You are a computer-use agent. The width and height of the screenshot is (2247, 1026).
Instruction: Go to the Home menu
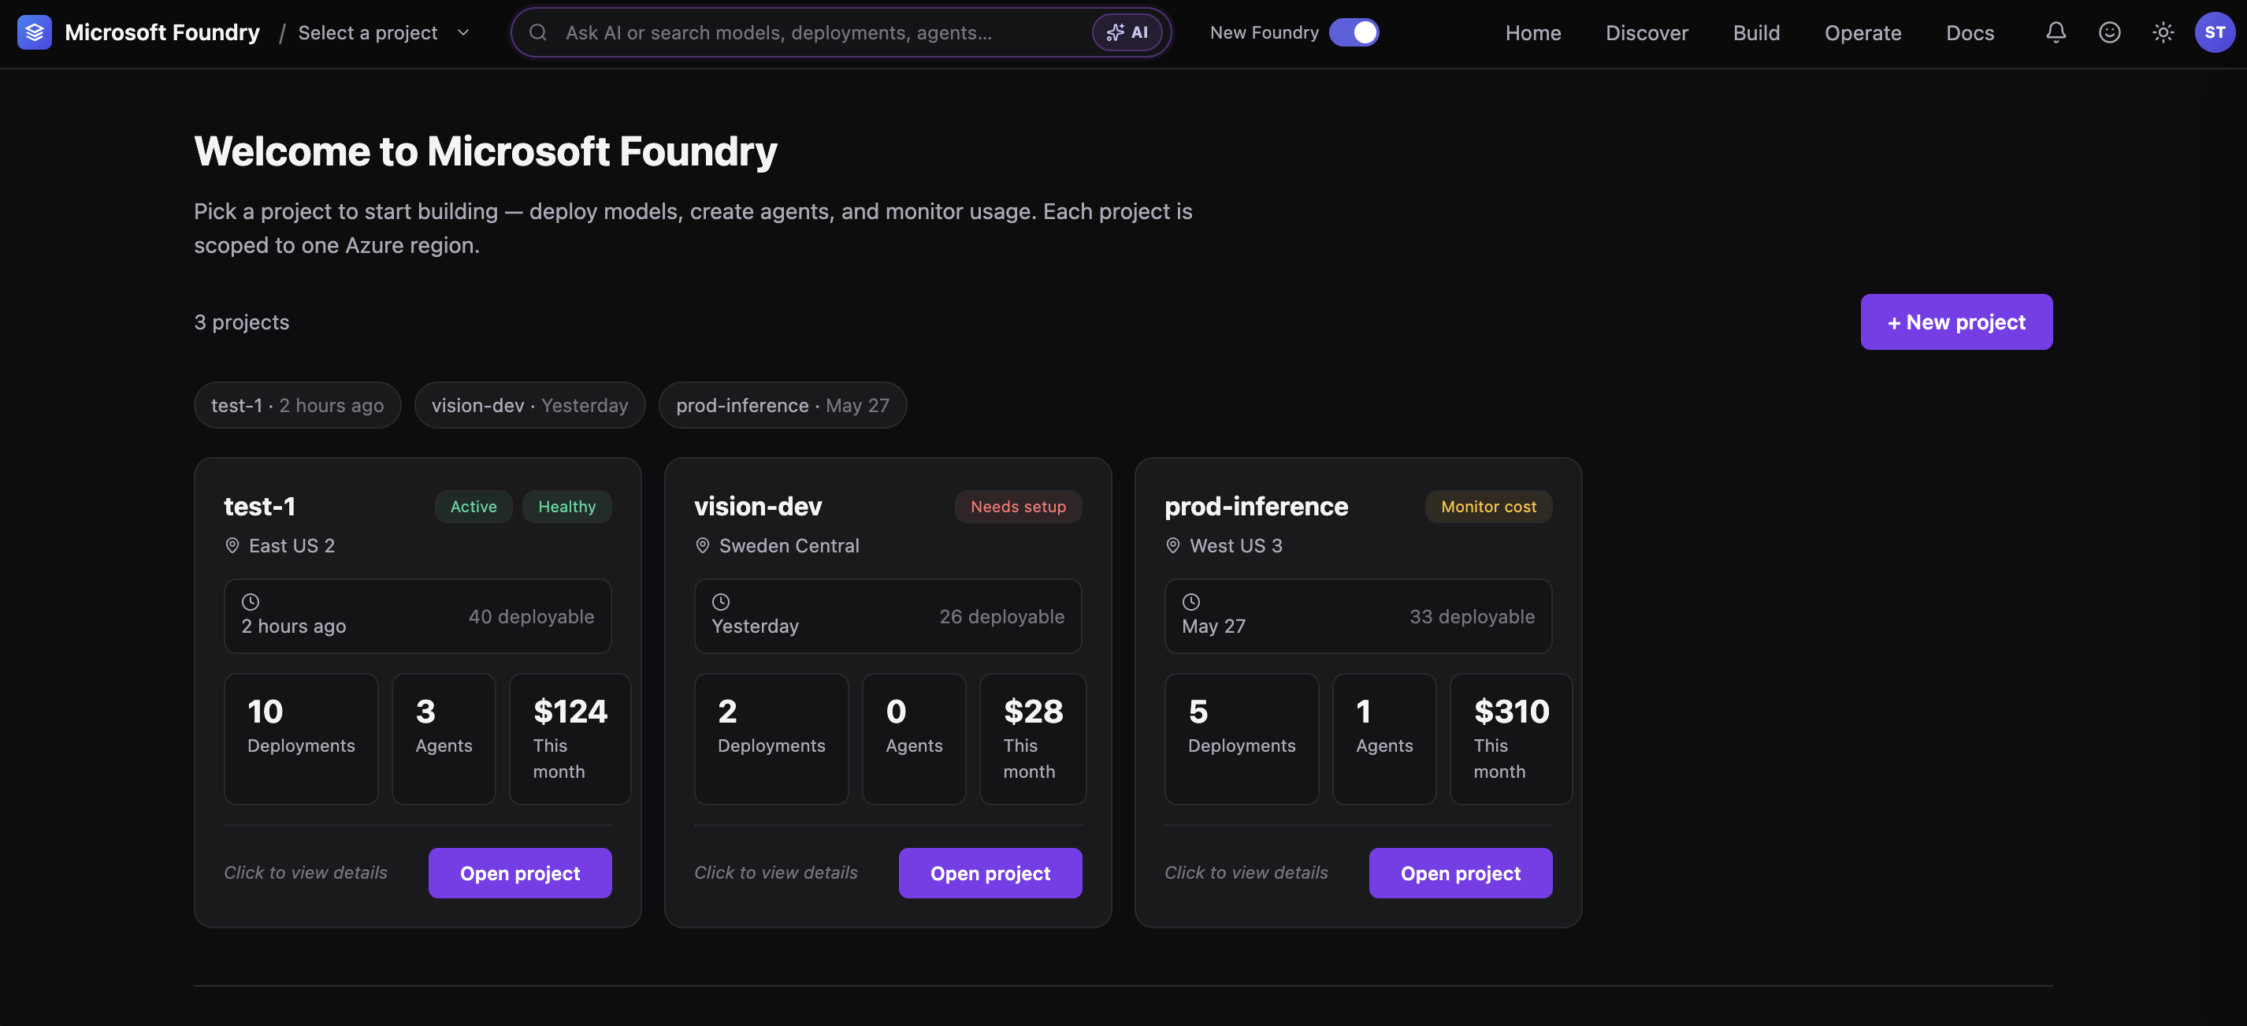1532,32
